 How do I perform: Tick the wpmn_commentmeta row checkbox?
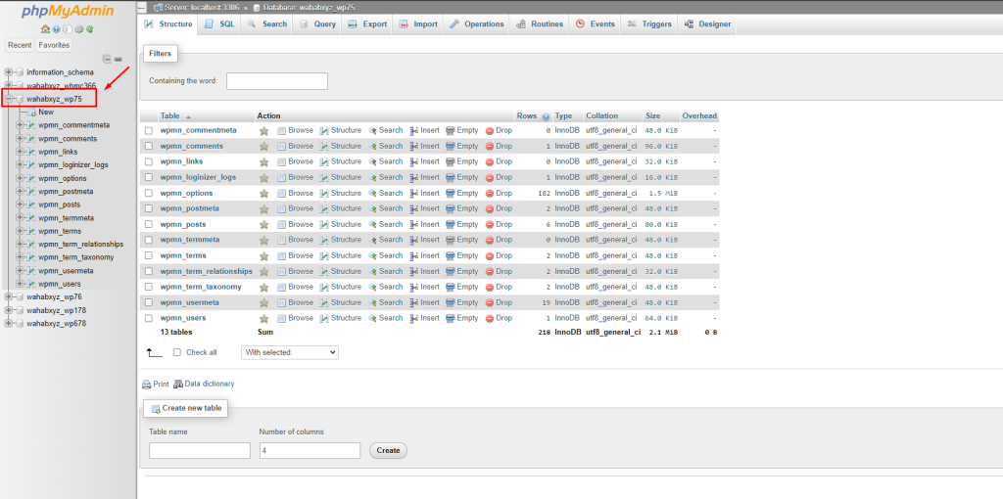149,130
